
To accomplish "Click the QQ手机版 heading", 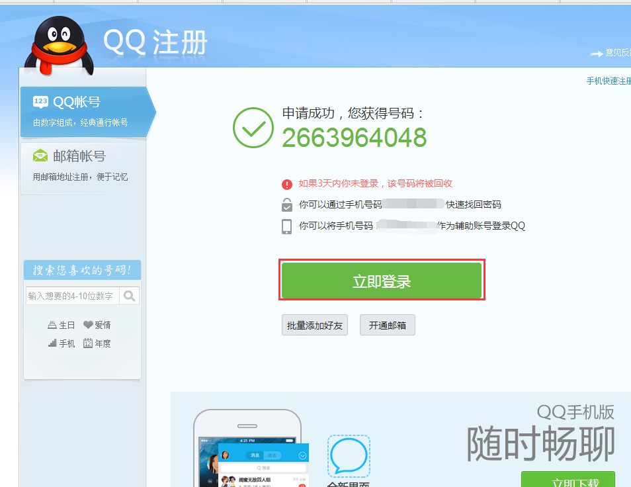I will tap(575, 412).
